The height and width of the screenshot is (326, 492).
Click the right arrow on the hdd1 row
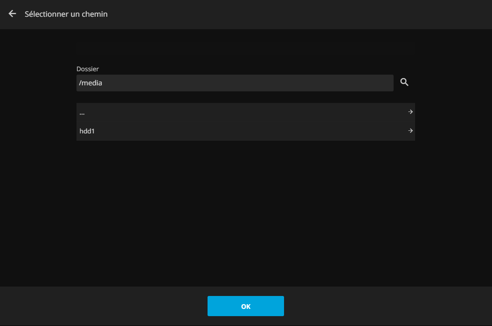410,131
